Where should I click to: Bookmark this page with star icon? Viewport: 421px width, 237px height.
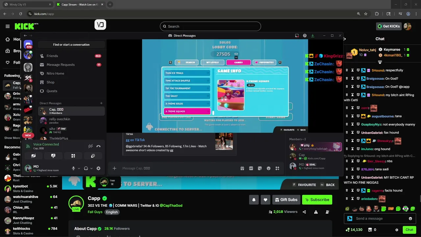click(366, 14)
